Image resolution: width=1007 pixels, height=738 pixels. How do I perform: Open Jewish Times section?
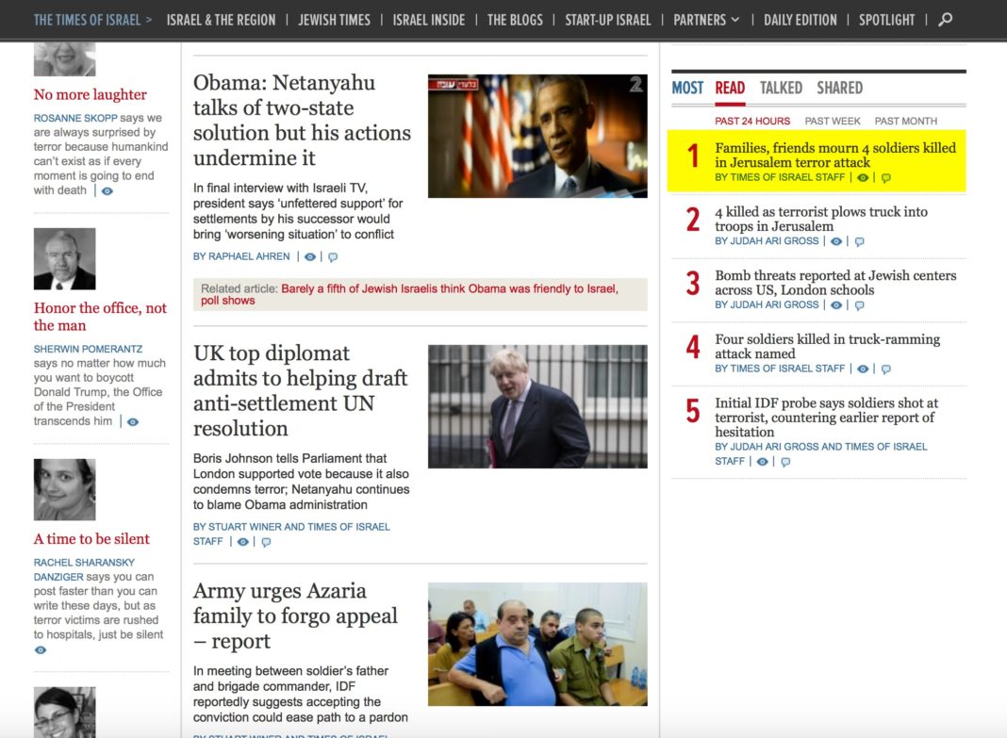point(334,20)
